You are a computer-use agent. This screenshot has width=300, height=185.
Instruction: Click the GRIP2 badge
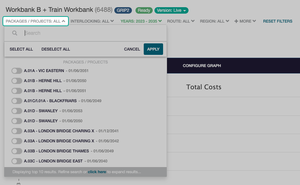click(123, 10)
